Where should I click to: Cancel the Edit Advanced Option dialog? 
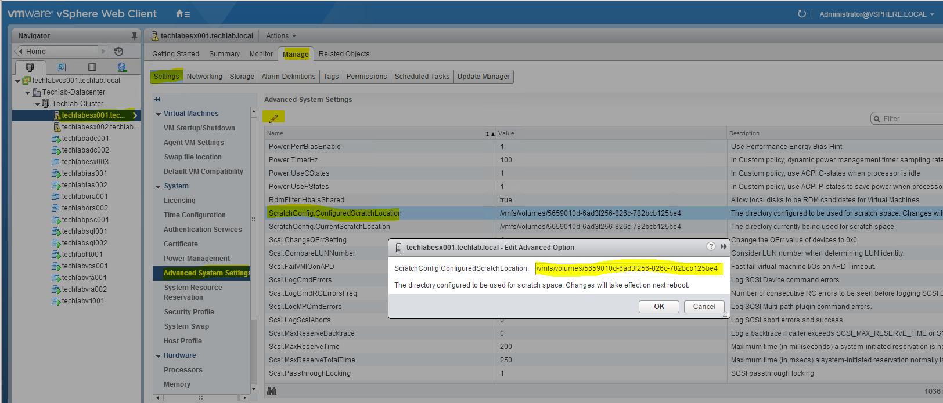pos(704,307)
